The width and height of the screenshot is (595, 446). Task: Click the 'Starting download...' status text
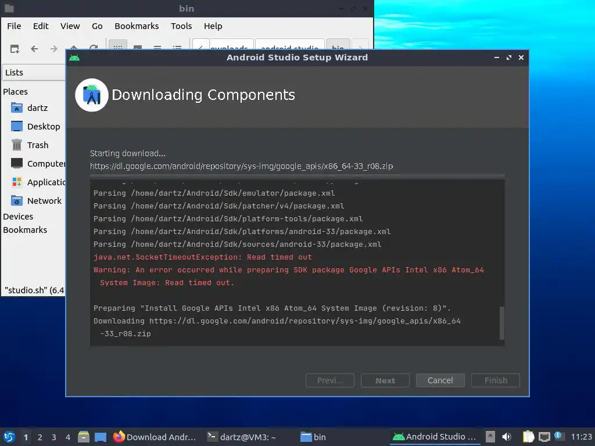pyautogui.click(x=127, y=153)
